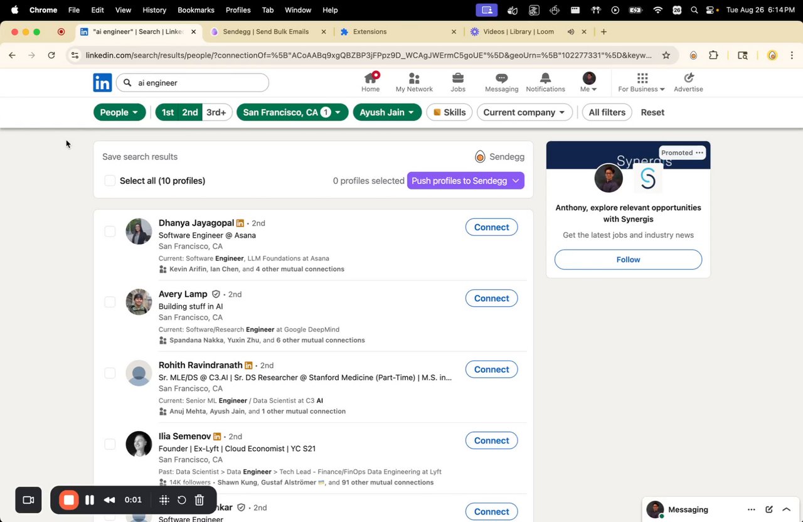The width and height of the screenshot is (803, 522).
Task: Open the People filter dropdown
Action: coord(120,112)
